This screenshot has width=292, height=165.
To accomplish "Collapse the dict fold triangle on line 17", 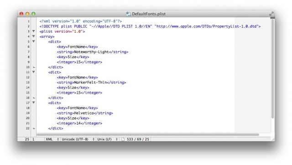I will click(x=33, y=102).
